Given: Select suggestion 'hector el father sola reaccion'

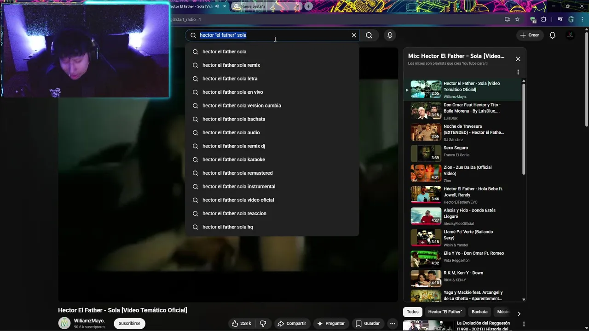Looking at the screenshot, I should [272, 213].
